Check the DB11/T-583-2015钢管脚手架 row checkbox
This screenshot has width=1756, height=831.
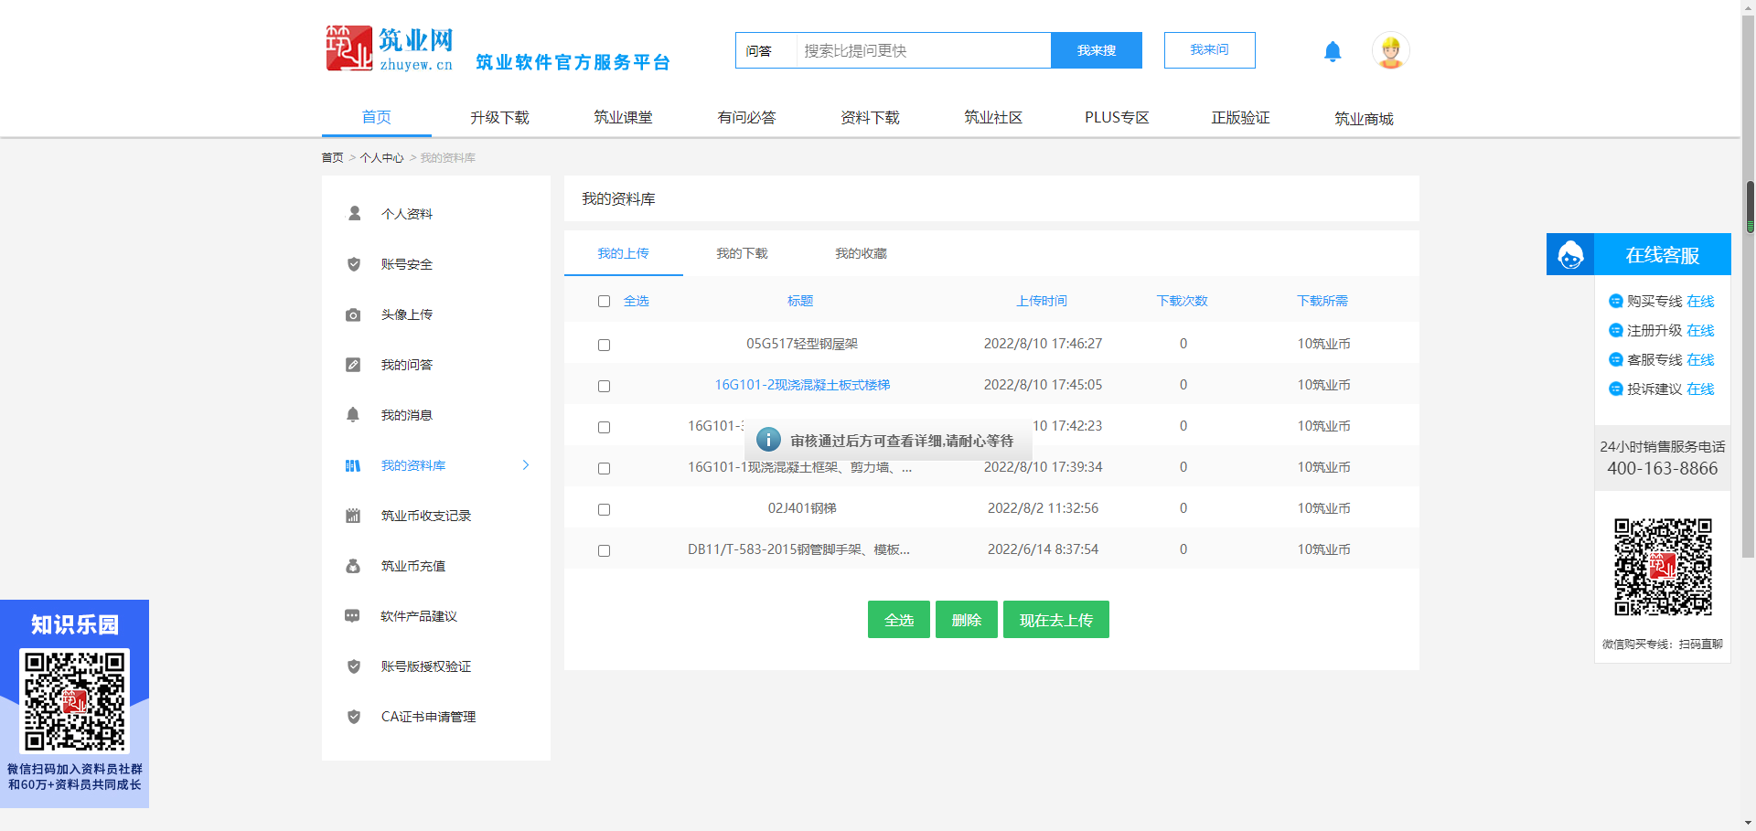pos(604,550)
